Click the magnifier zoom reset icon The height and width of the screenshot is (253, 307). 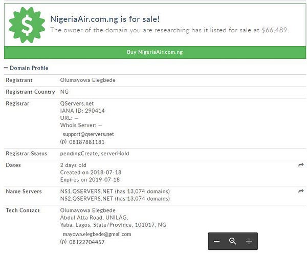tap(233, 241)
